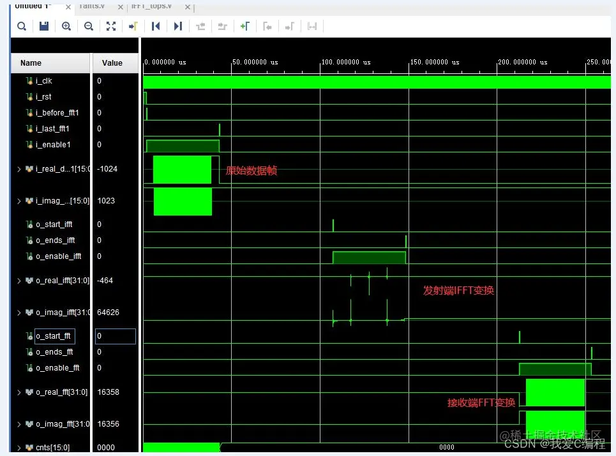Click the 16358 value of o_real_fft

coord(108,392)
